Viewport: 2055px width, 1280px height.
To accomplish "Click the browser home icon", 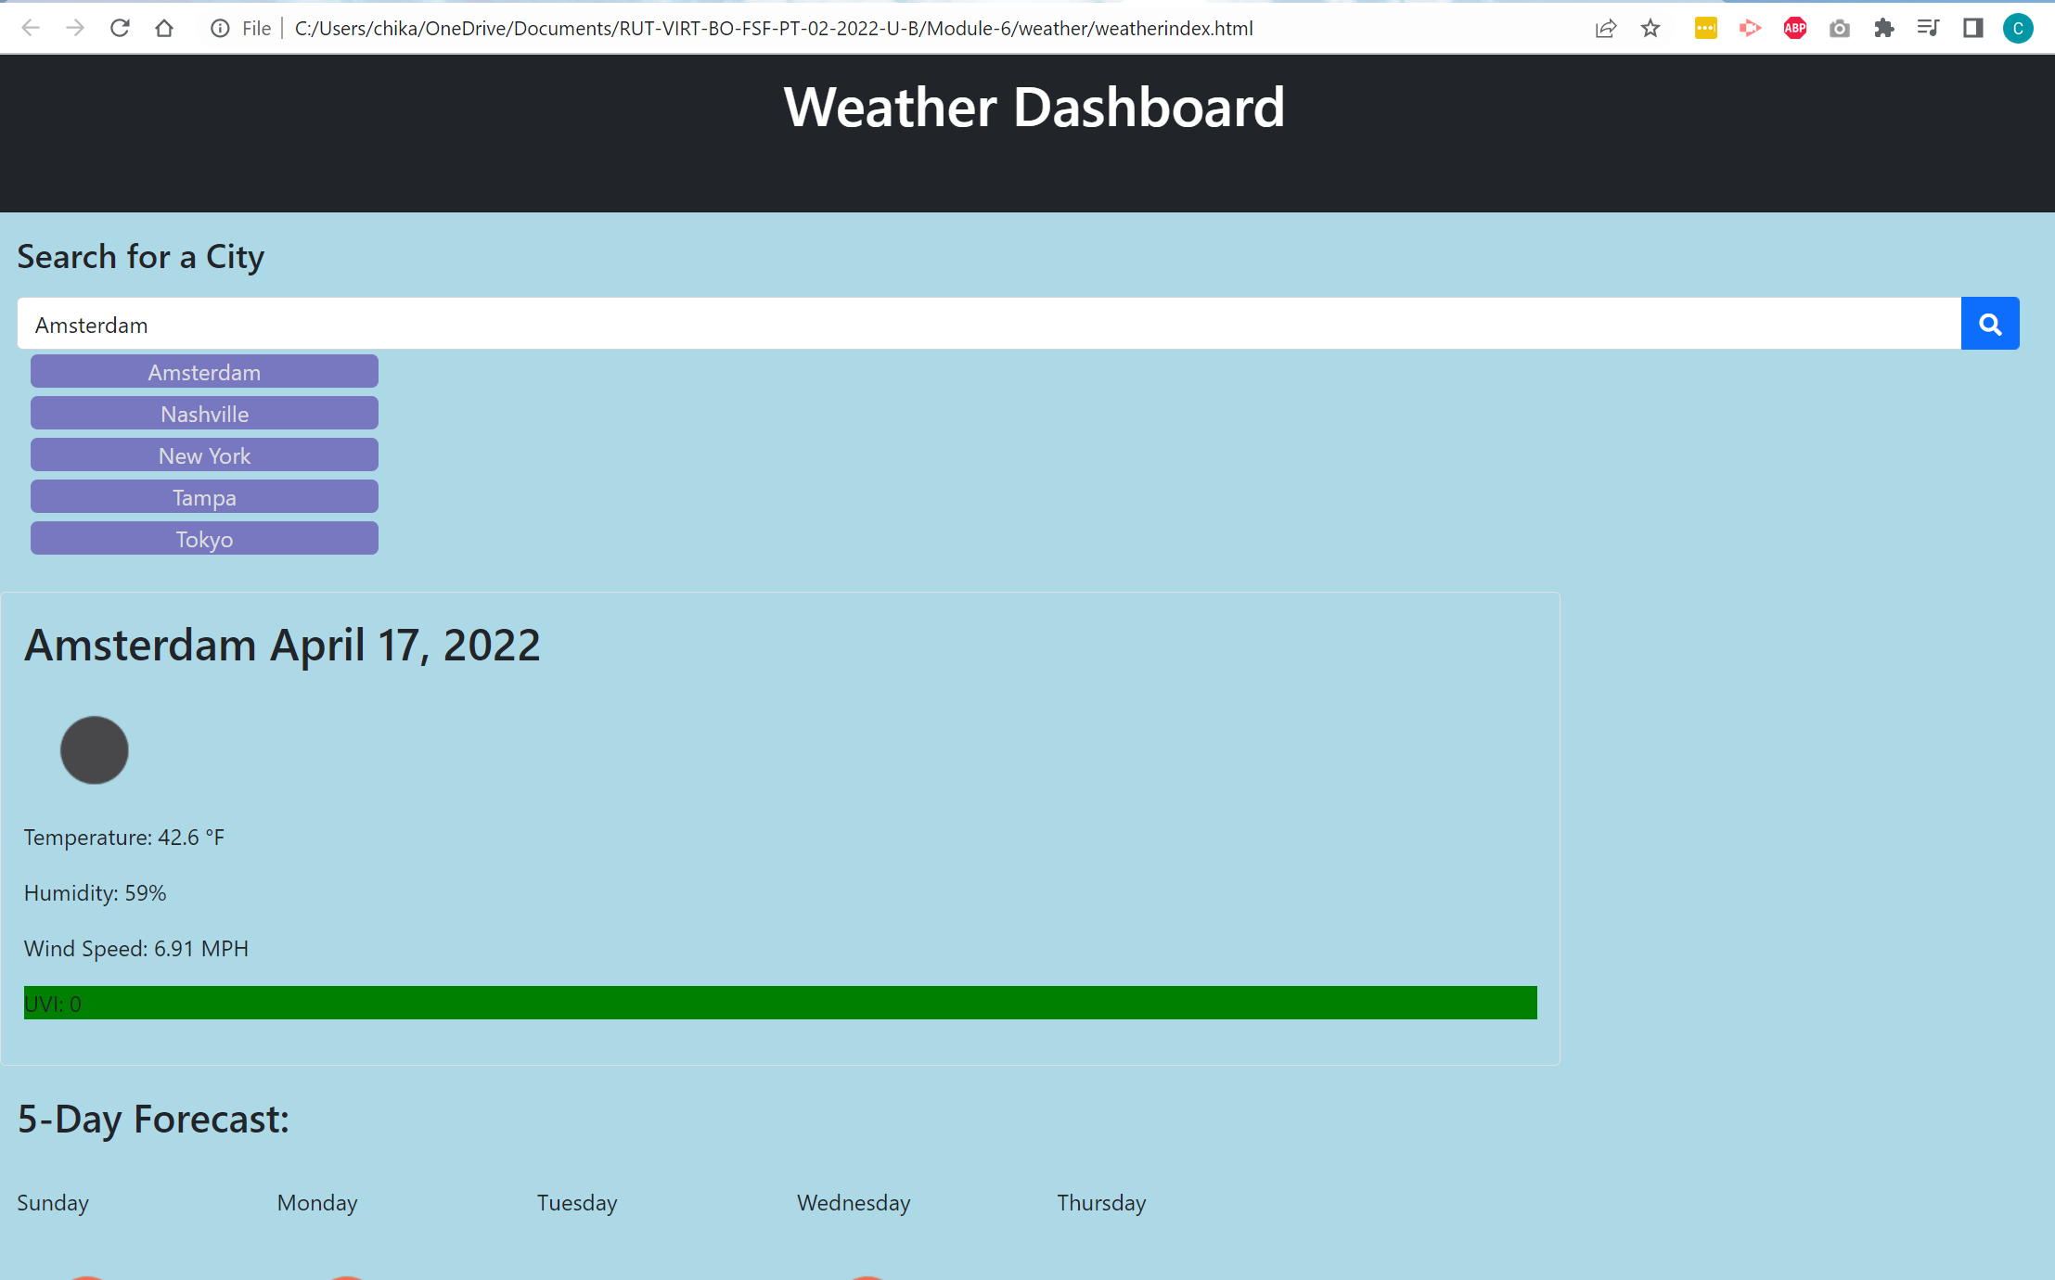I will click(x=165, y=28).
